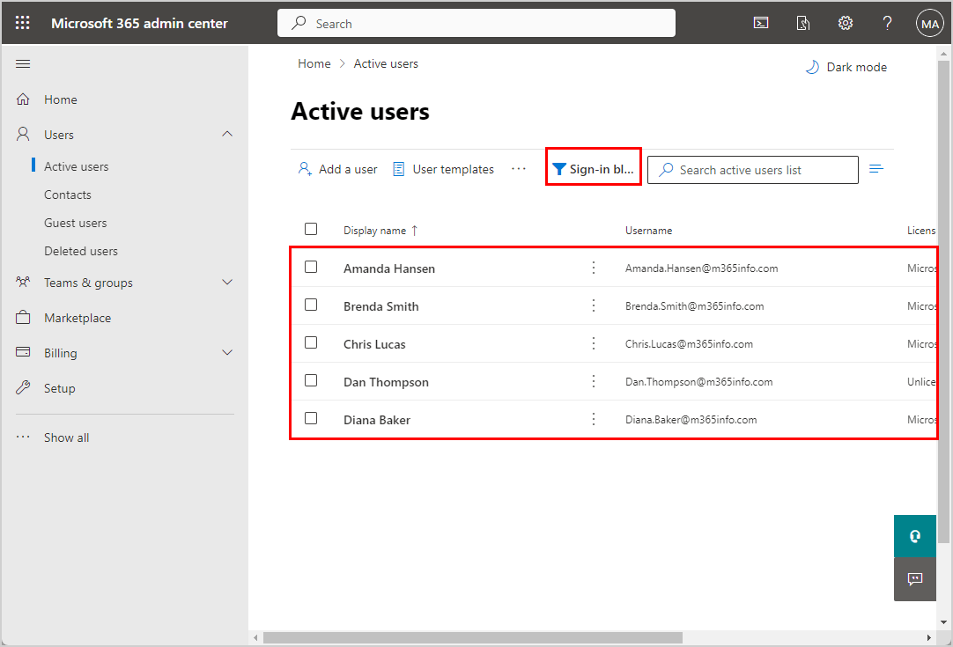Open Deleted users in sidebar

pos(81,251)
